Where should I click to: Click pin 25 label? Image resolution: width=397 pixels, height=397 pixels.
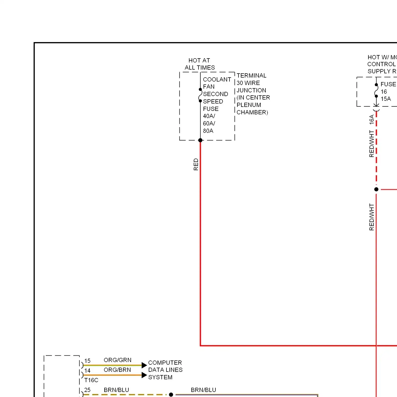tap(87, 390)
